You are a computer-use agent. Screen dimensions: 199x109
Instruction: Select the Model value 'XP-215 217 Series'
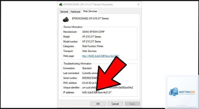tap(92, 37)
